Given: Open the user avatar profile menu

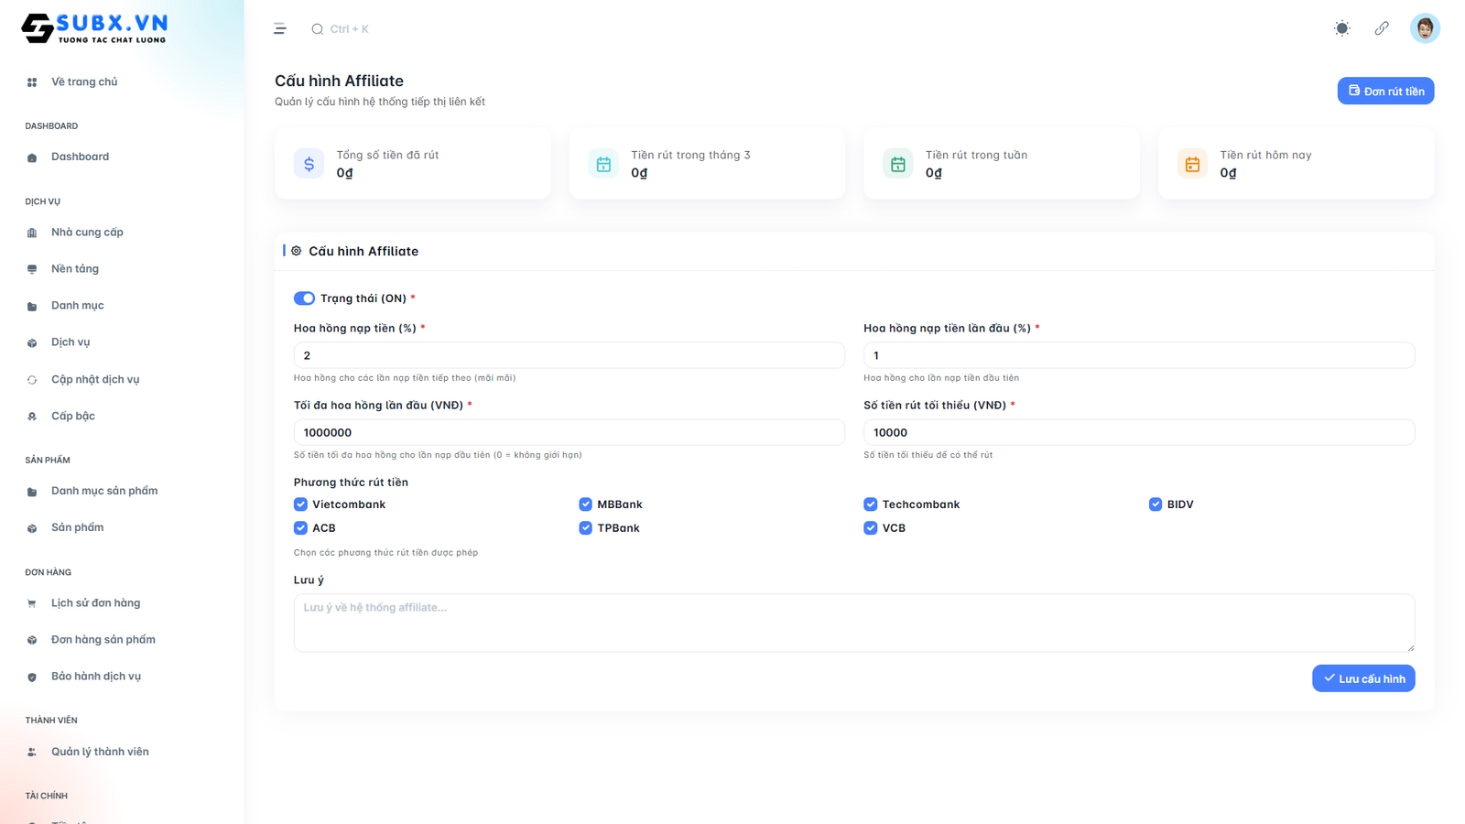Looking at the screenshot, I should point(1424,28).
